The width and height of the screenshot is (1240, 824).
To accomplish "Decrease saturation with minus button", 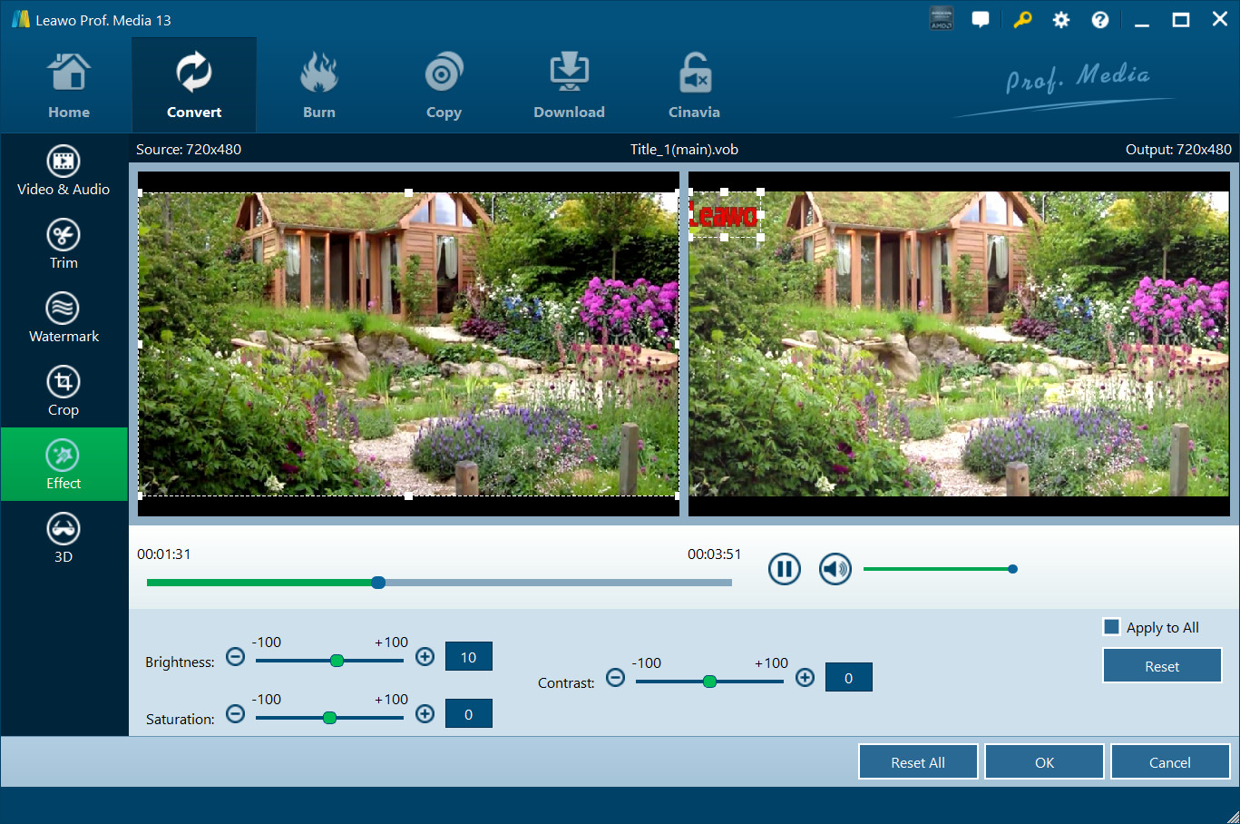I will [x=235, y=713].
